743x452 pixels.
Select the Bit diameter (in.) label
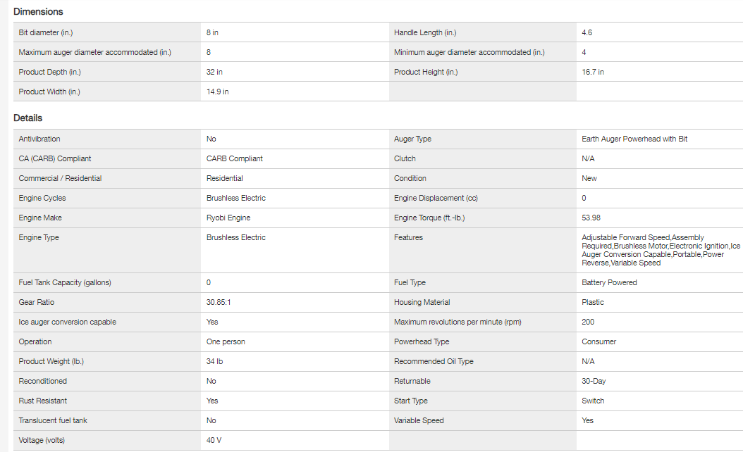(x=46, y=32)
